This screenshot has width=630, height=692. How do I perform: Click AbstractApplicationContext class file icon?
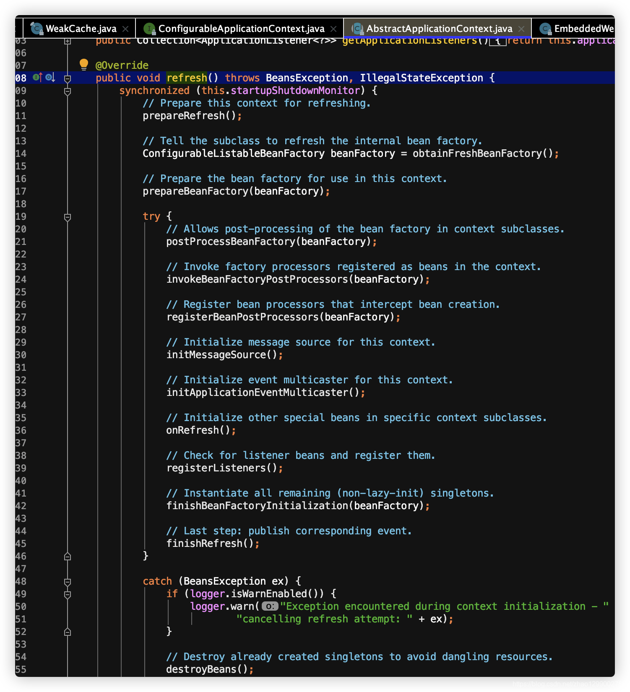(x=357, y=29)
